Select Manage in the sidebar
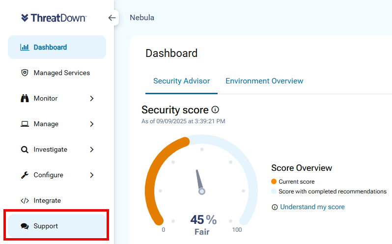392x244 pixels. [57, 124]
